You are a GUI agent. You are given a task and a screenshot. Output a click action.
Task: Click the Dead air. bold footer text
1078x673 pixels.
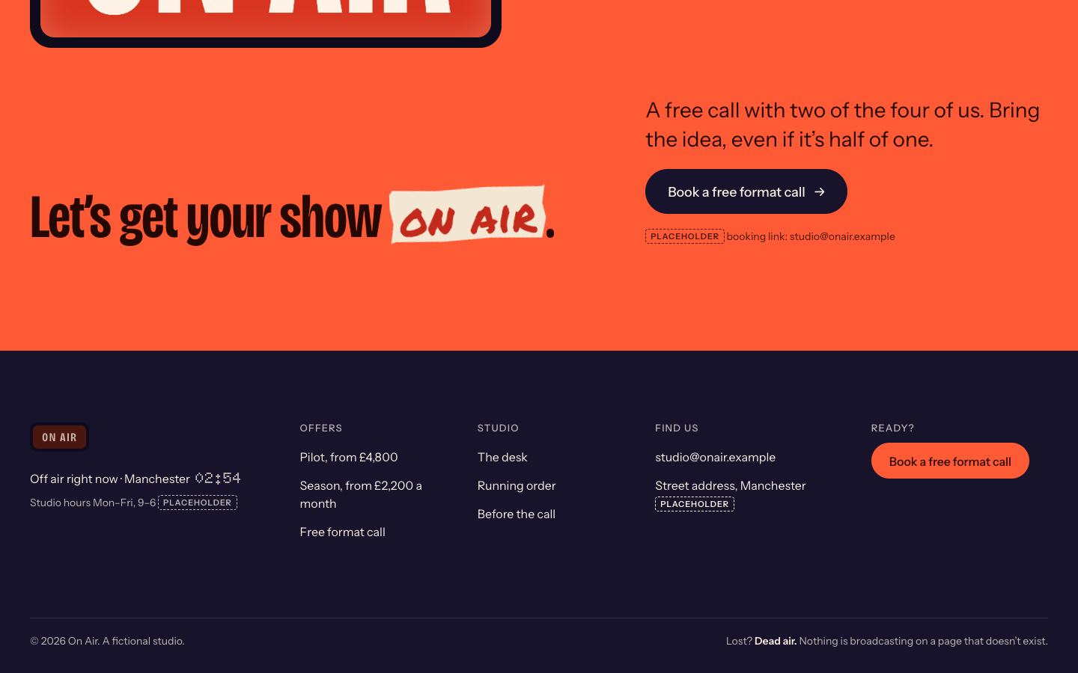(776, 641)
